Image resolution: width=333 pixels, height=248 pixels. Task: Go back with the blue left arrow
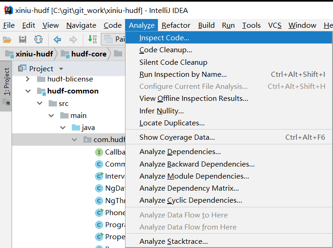(x=57, y=40)
